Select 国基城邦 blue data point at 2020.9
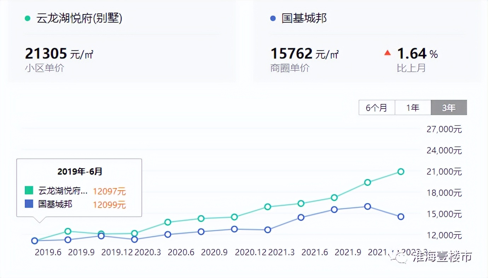Image resolution: width=488 pixels, height=278 pixels. 201,232
